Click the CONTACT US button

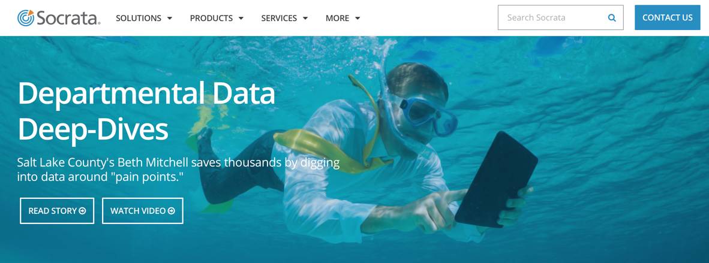668,17
